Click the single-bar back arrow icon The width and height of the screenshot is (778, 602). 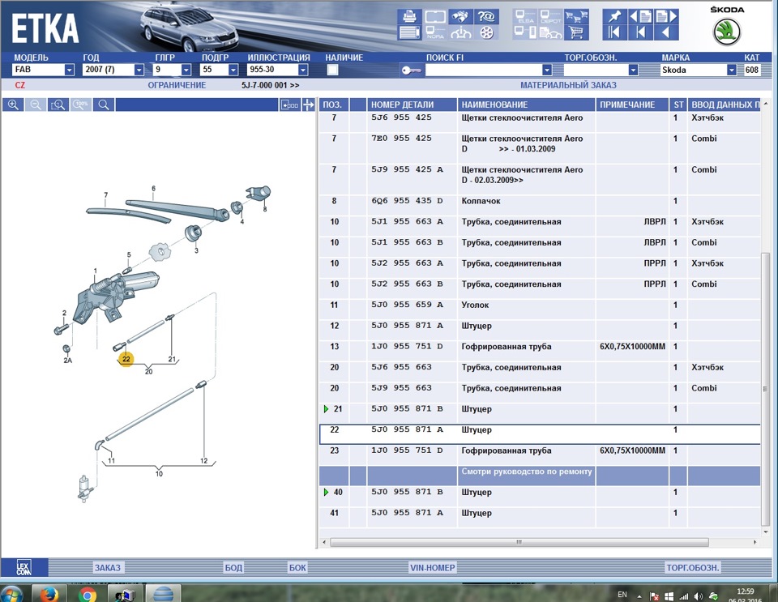point(640,32)
